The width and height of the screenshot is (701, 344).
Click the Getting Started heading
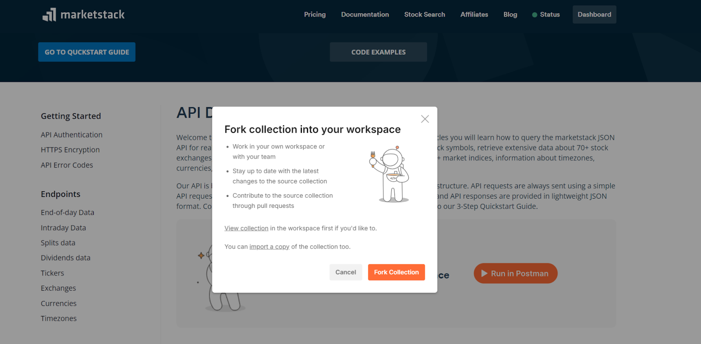(x=71, y=116)
